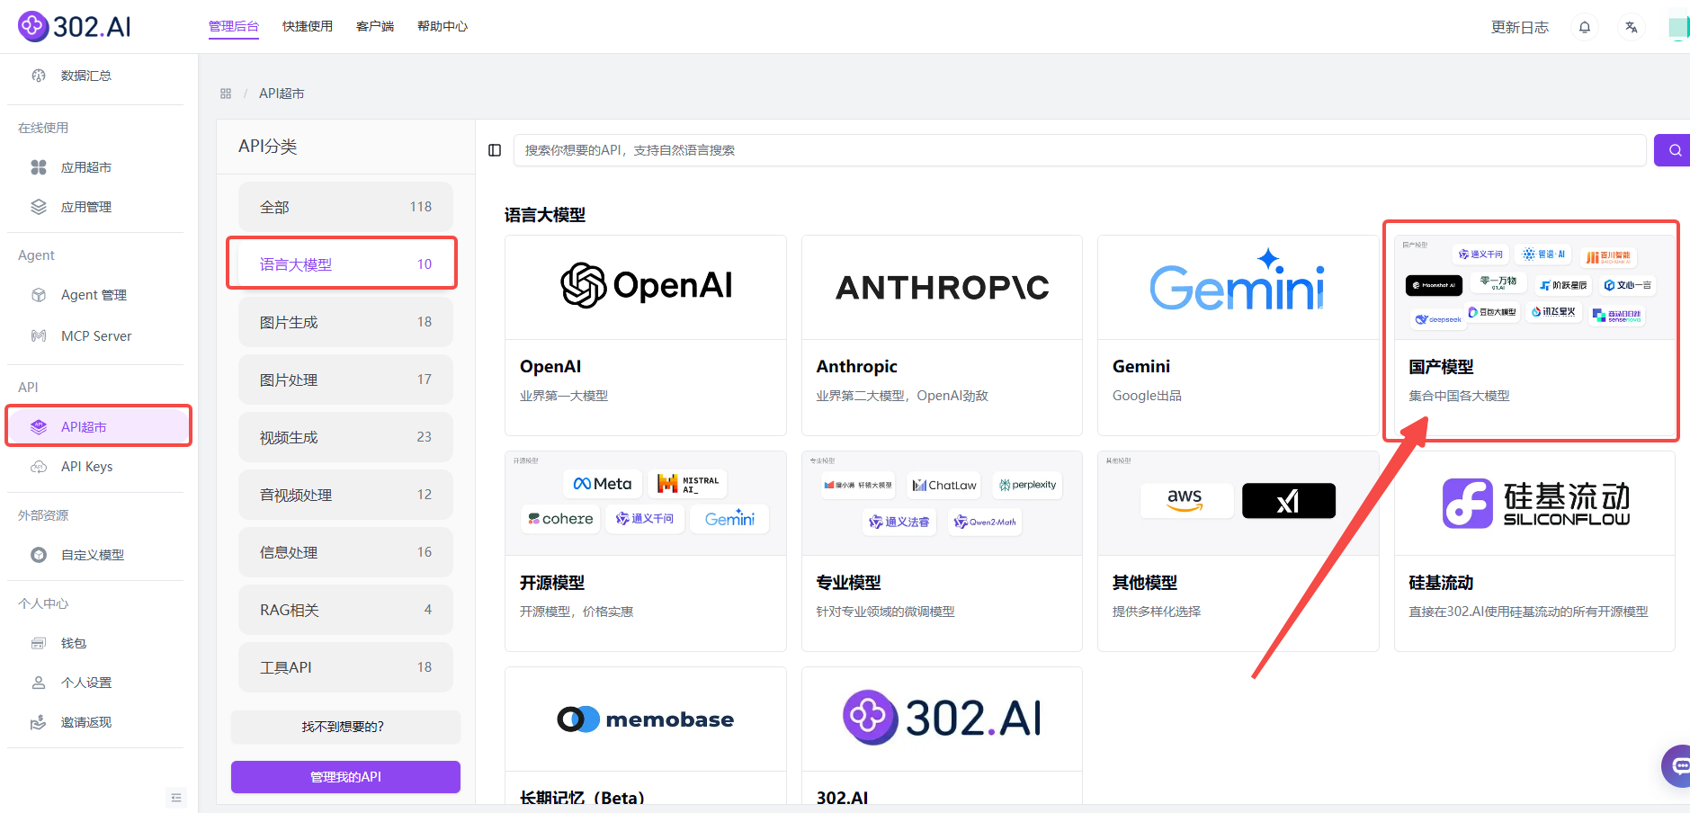Open the language translation icon
This screenshot has height=813, width=1690.
click(1632, 27)
